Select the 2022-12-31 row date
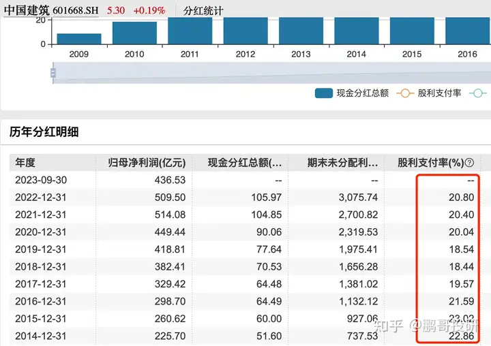The width and height of the screenshot is (491, 346). click(41, 198)
